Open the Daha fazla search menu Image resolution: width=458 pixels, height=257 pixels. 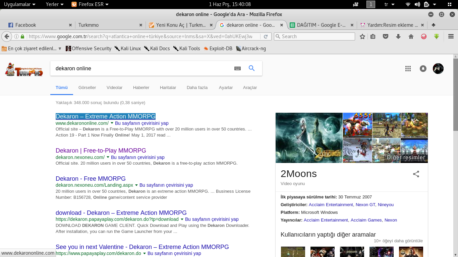coord(197,88)
